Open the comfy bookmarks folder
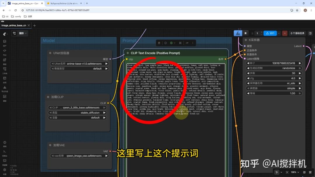Viewport: 315px width, 177px height. pos(16,16)
